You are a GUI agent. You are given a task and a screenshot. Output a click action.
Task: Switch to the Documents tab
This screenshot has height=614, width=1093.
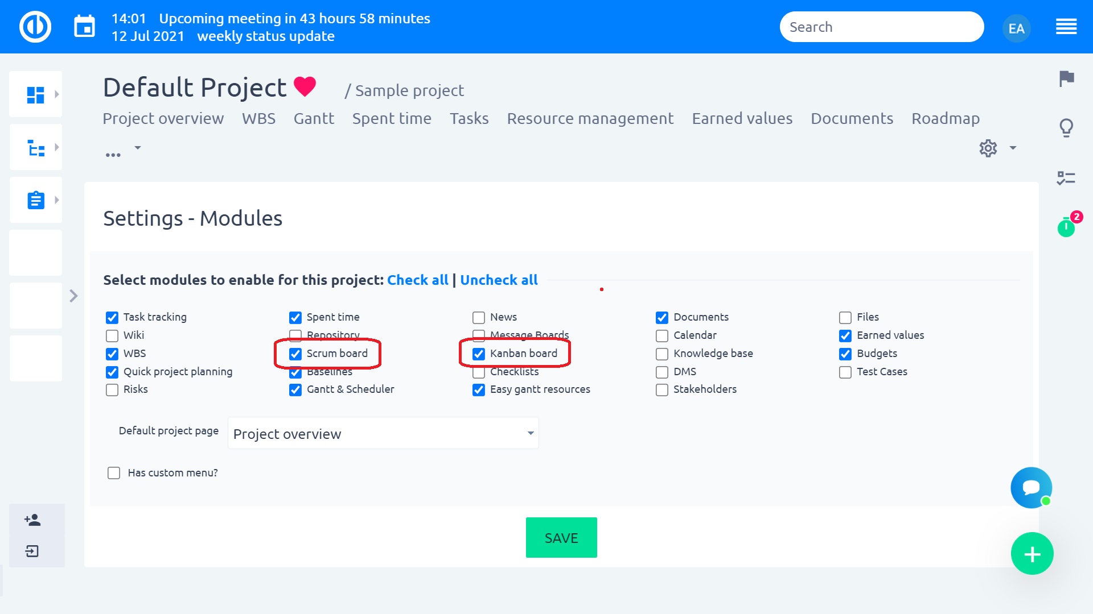coord(852,118)
